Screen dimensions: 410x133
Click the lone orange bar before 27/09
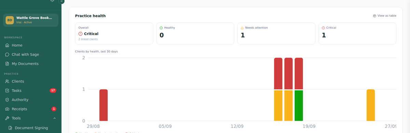point(371,105)
